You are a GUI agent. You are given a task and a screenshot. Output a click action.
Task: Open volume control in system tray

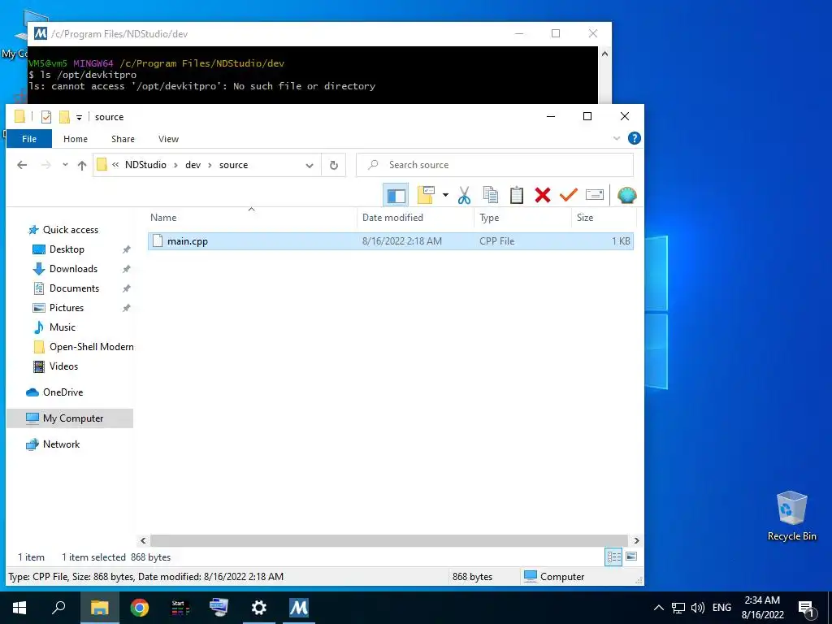tap(698, 608)
